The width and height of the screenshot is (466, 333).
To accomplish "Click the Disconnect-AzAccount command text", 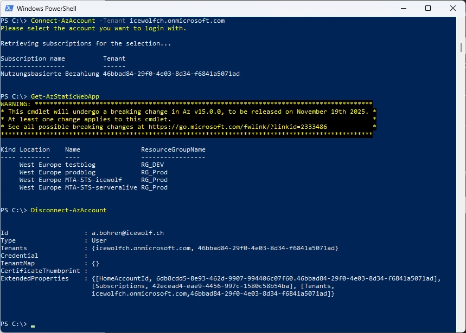I will [x=68, y=210].
